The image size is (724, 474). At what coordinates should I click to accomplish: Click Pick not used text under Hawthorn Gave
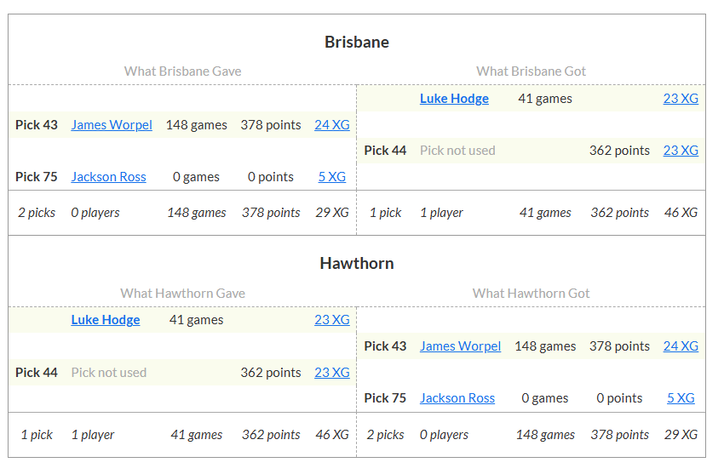coord(108,373)
